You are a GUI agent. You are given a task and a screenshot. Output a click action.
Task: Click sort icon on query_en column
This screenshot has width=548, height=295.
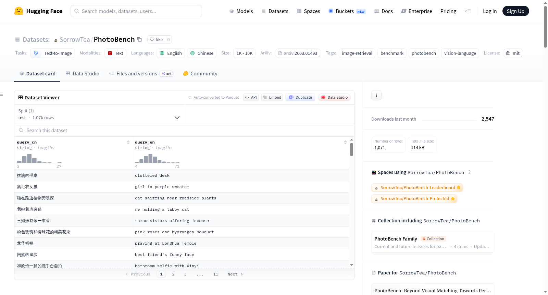[345, 142]
